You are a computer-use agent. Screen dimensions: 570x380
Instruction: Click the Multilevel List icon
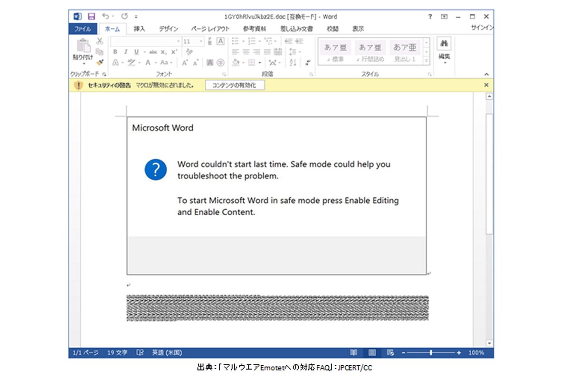(x=268, y=41)
